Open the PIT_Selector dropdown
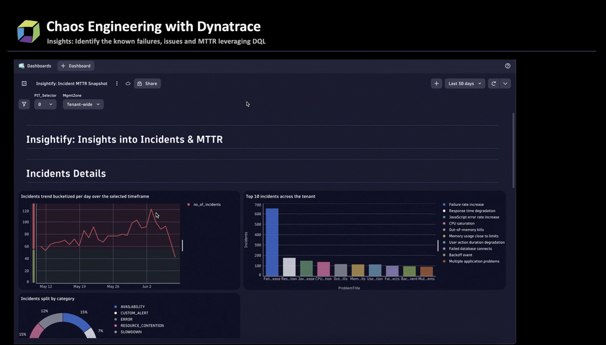 (45, 104)
